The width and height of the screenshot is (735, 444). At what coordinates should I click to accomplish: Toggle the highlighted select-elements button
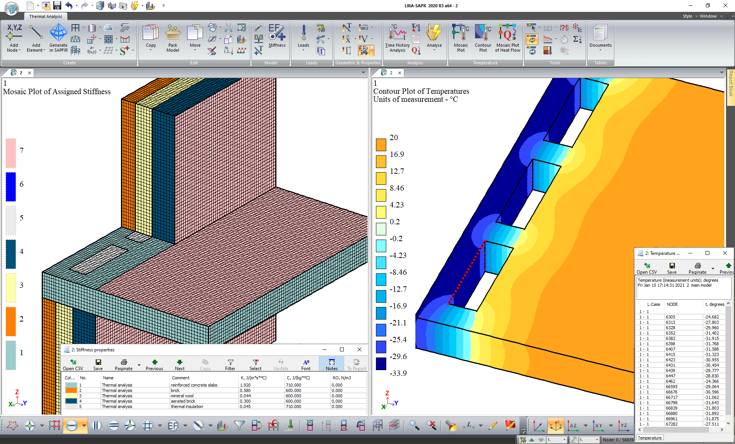click(x=72, y=425)
